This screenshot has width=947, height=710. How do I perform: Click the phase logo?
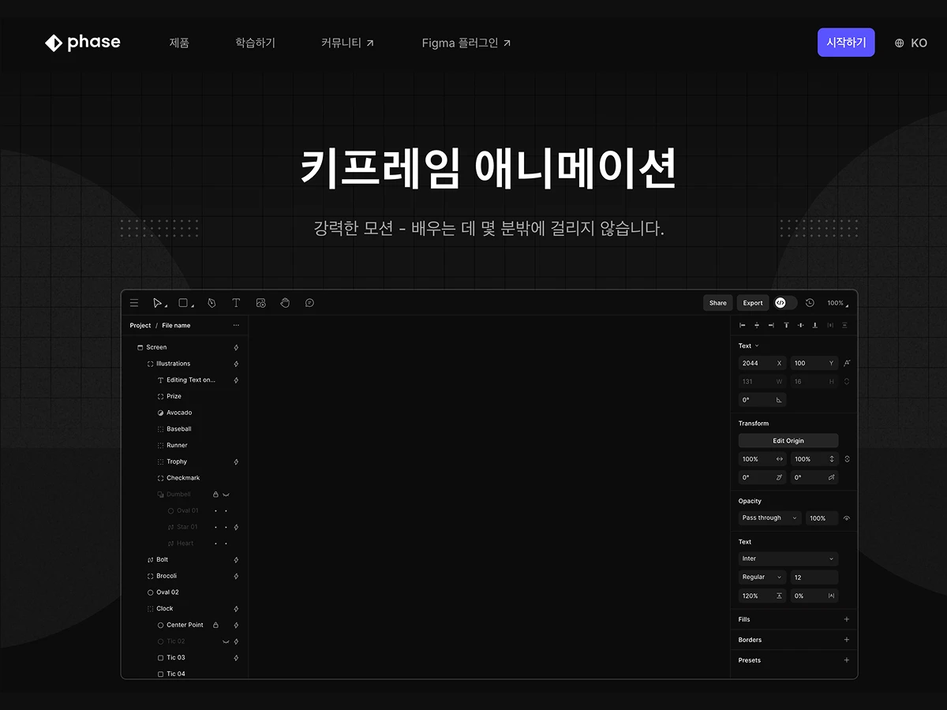point(83,43)
